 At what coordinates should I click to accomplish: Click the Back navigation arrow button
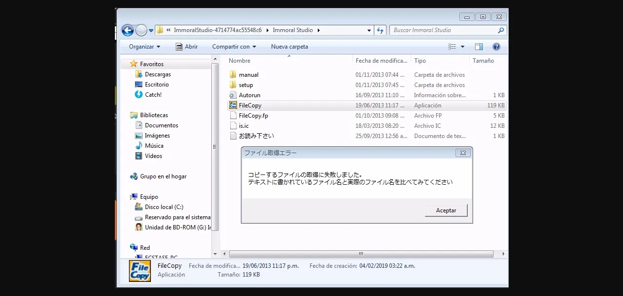tap(128, 30)
